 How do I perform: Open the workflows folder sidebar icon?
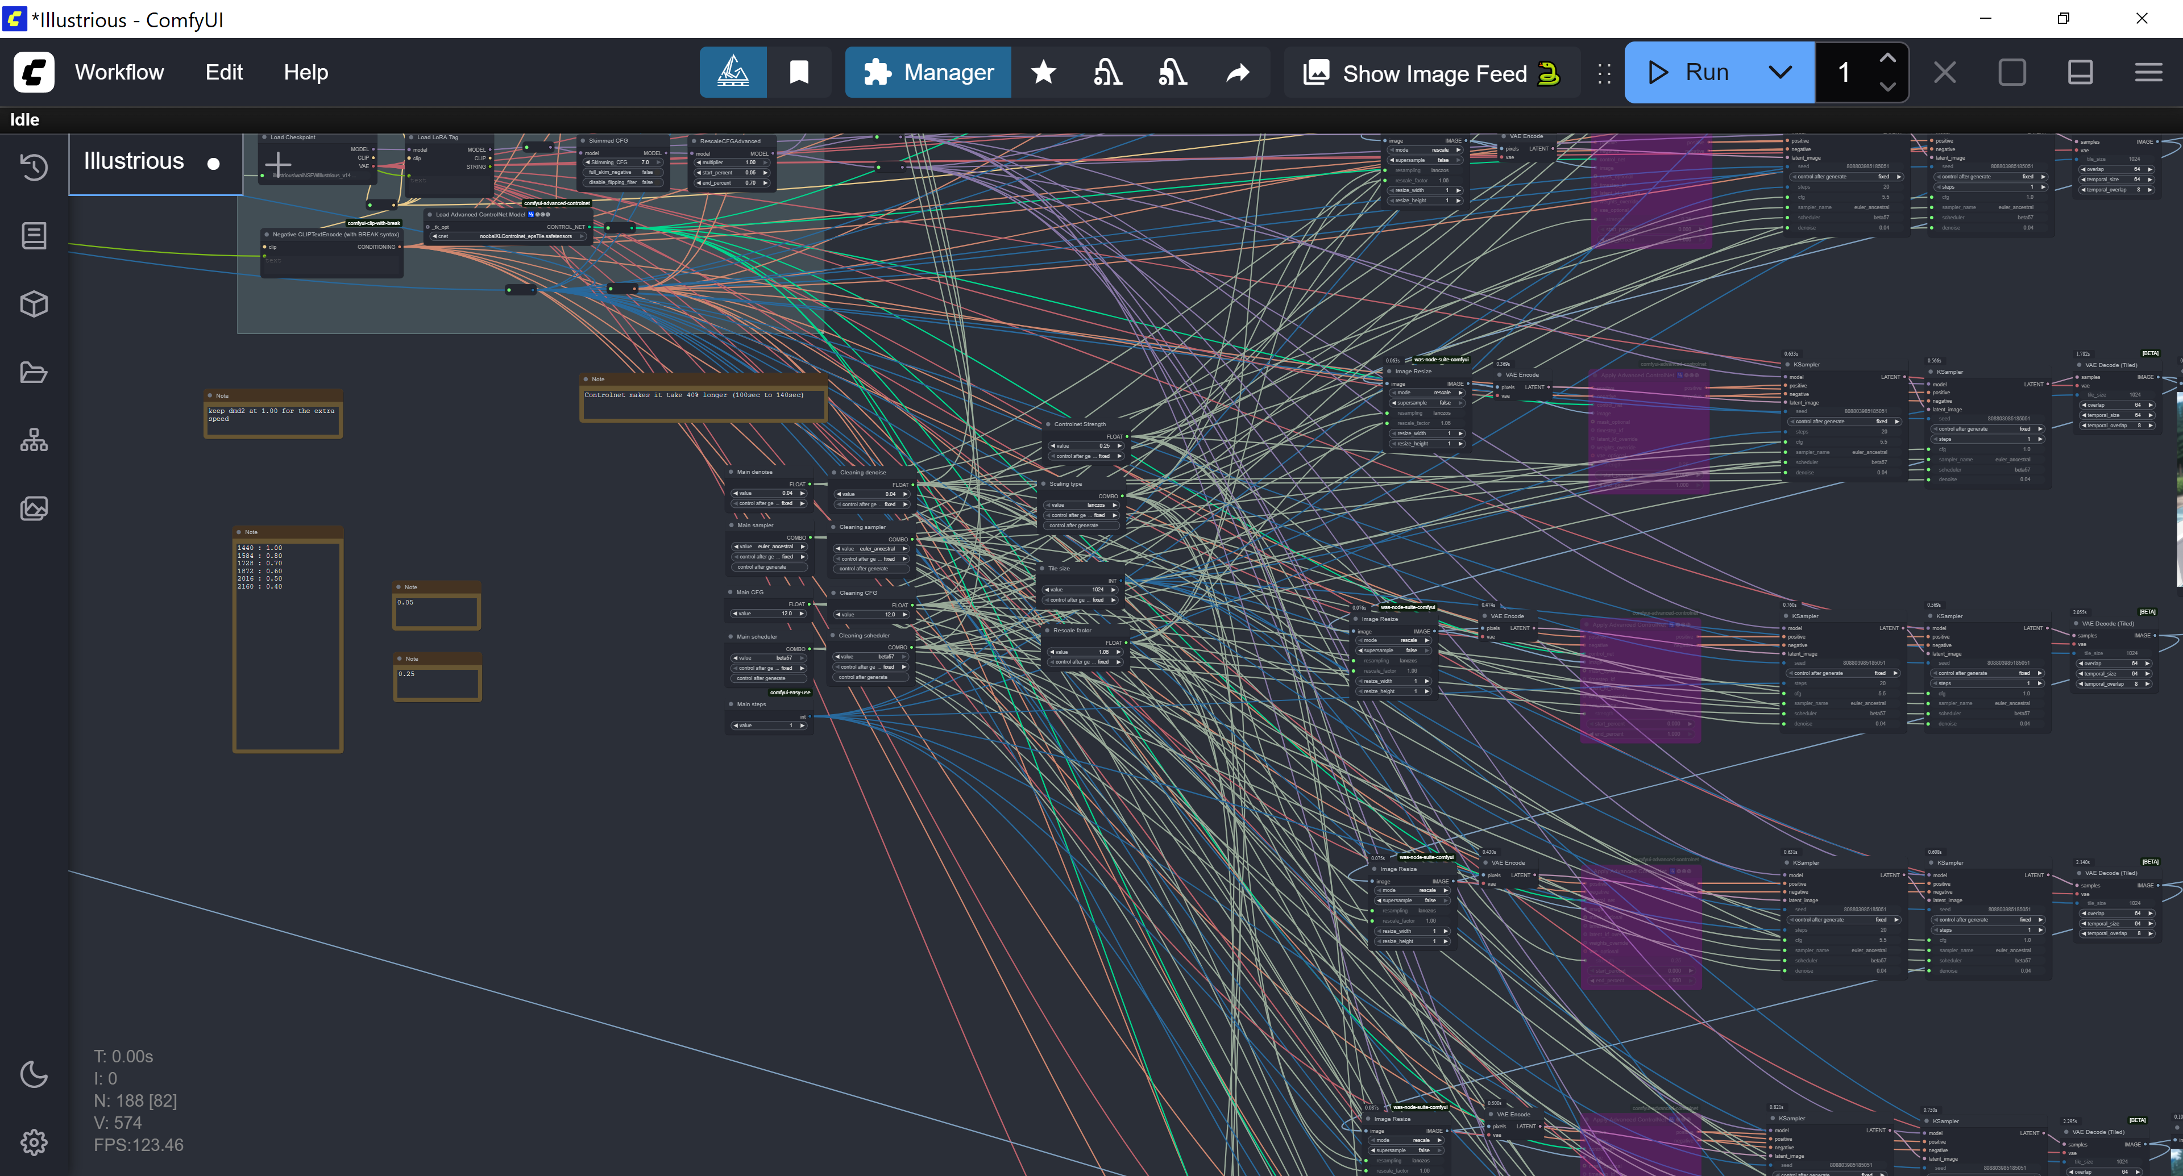pos(34,372)
